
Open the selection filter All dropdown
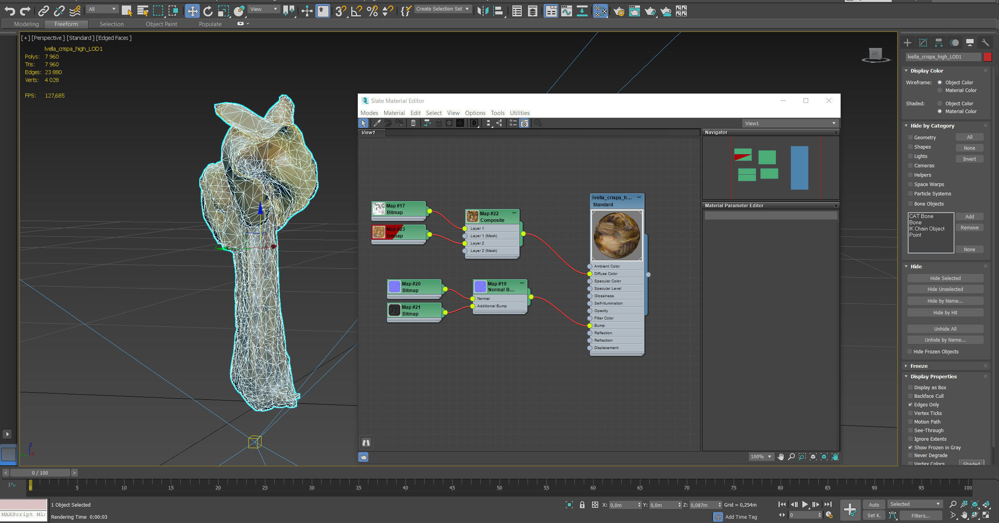pyautogui.click(x=102, y=9)
